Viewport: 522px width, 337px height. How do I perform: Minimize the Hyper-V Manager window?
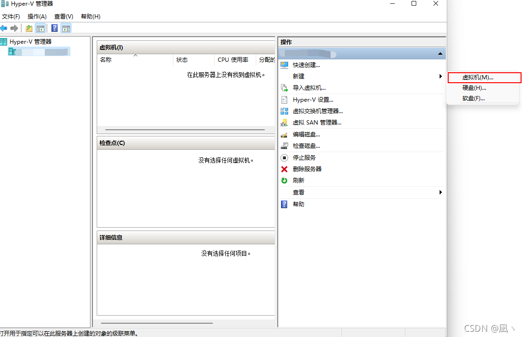tap(392, 4)
